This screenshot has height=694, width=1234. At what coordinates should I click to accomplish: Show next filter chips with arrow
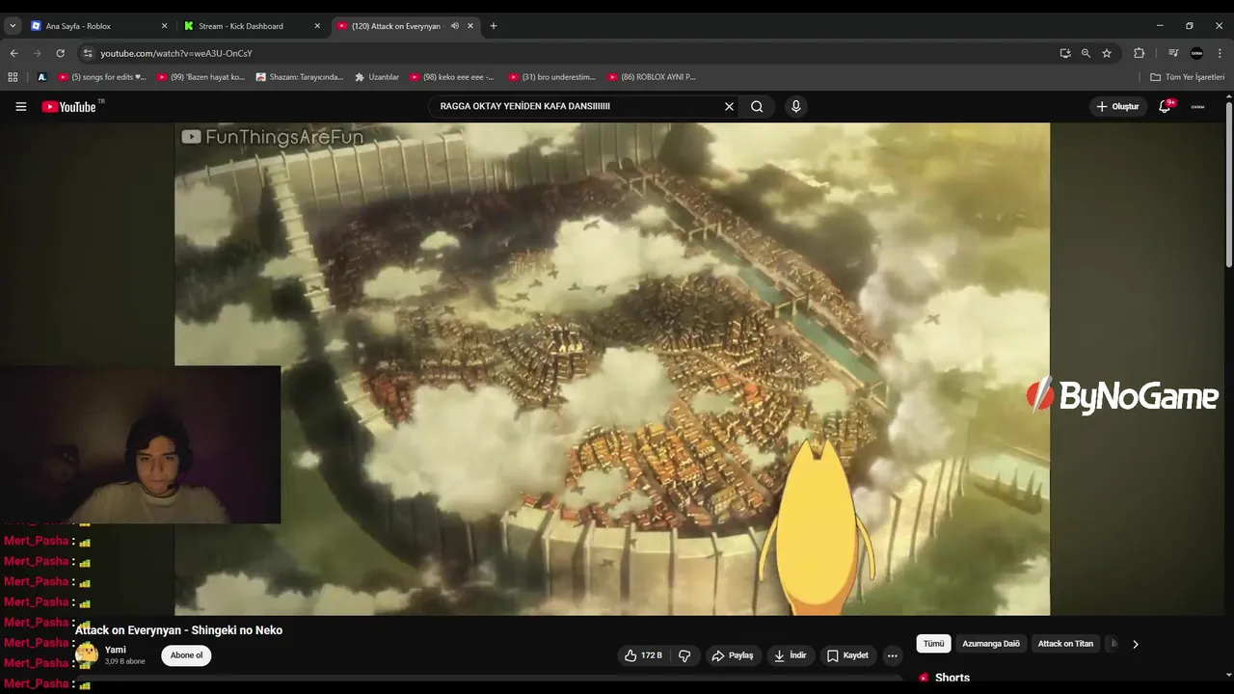(1135, 644)
